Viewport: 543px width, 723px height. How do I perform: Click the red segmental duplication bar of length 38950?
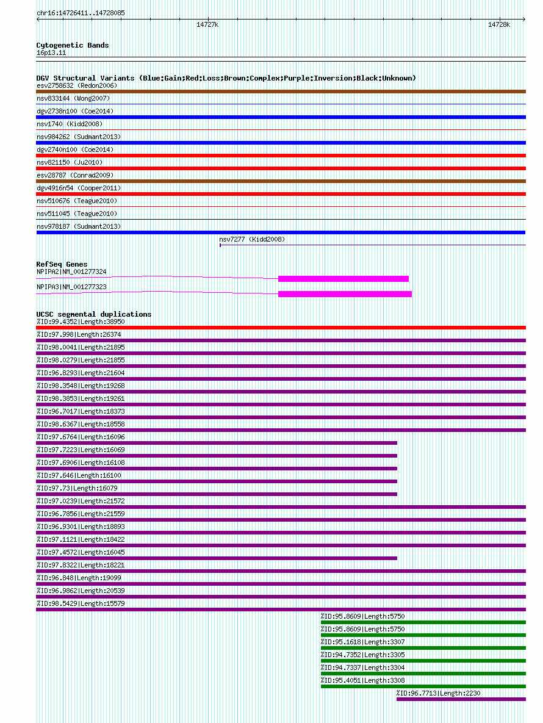tap(281, 328)
